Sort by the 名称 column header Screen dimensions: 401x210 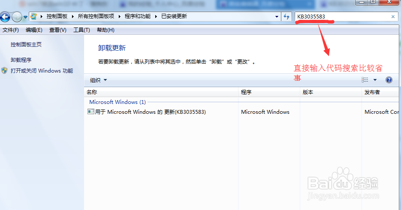[161, 92]
